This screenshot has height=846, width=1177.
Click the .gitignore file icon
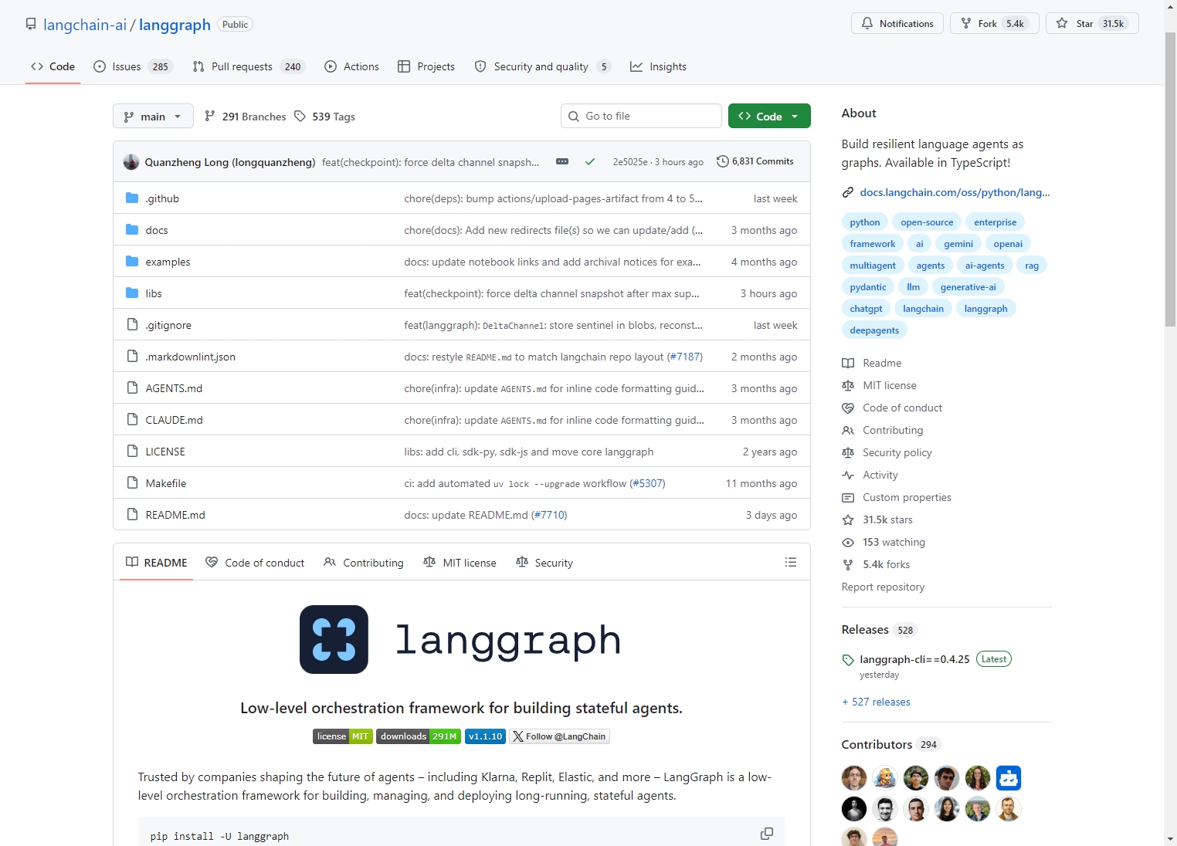tap(132, 325)
